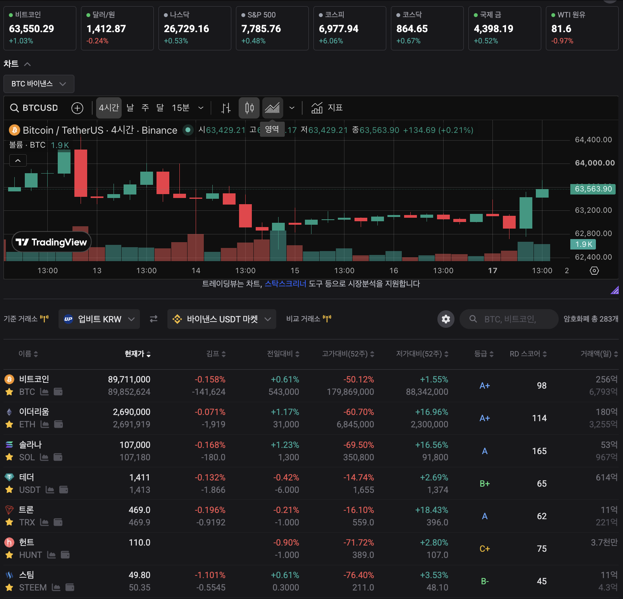623x599 pixels.
Task: Click the 1.9K volume axis label
Action: (x=583, y=244)
